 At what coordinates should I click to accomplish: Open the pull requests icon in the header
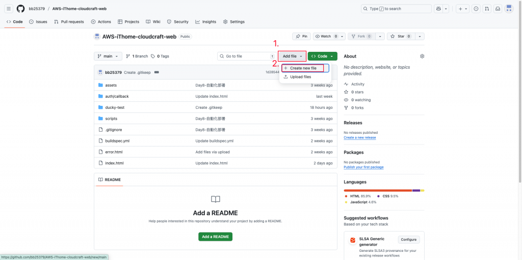tap(487, 9)
